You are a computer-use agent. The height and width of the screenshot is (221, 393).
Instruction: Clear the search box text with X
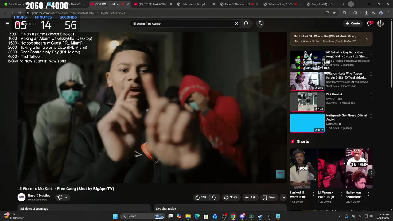[236, 24]
